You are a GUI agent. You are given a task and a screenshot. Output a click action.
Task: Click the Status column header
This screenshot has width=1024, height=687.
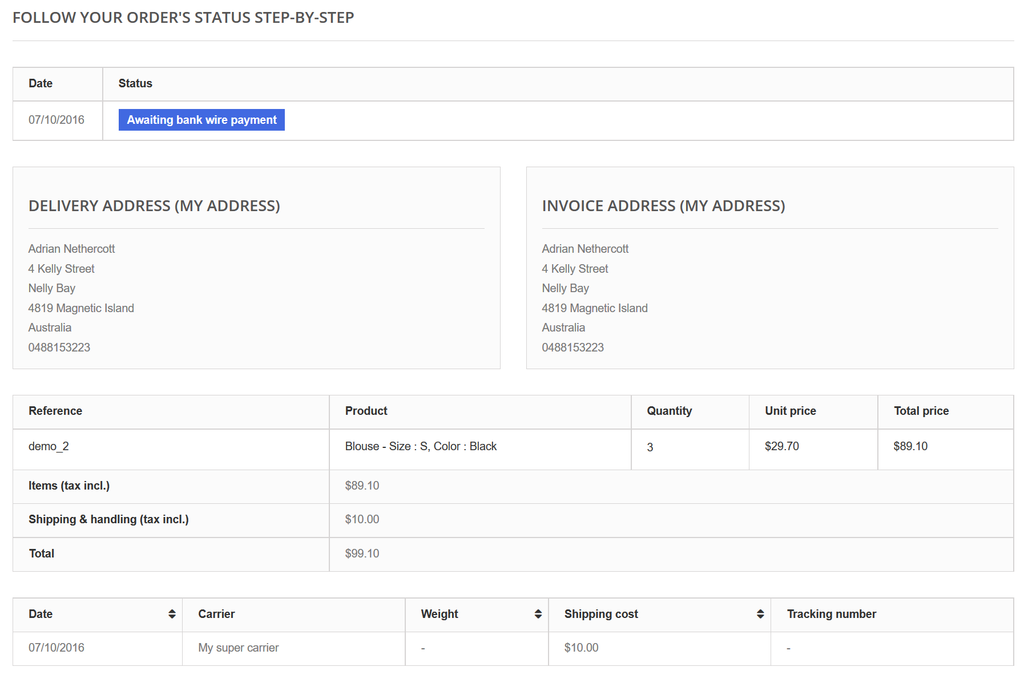[x=135, y=83]
